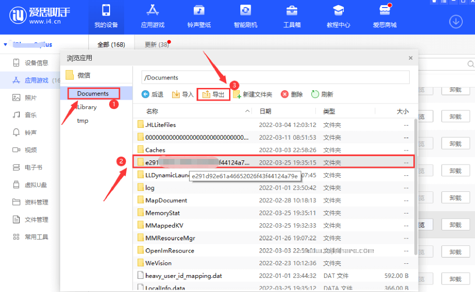This screenshot has width=475, height=292.
Task: Close the 浏览应用 dialog
Action: 410,58
